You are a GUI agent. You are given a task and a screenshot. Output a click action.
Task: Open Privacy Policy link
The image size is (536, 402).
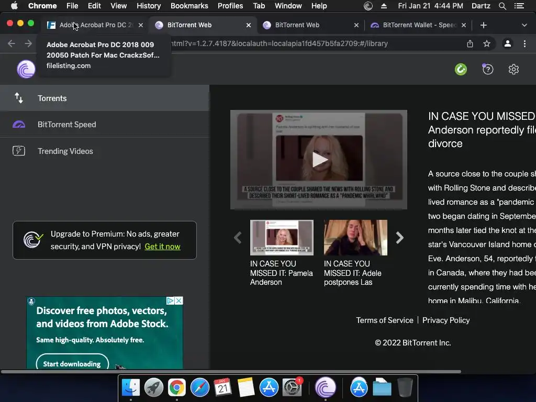446,320
